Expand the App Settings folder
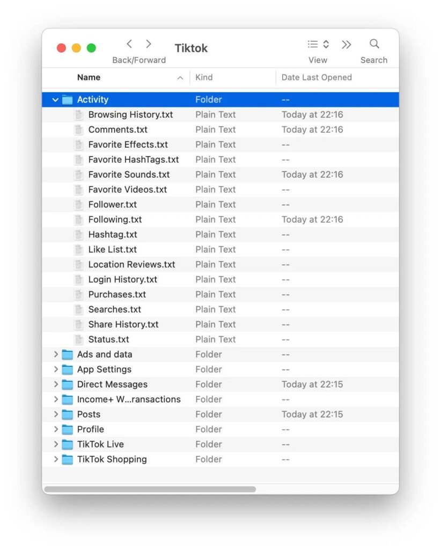The height and width of the screenshot is (550, 441). coord(56,370)
